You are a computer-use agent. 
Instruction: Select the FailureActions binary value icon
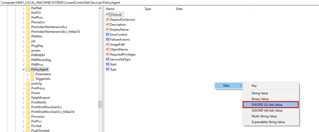tap(107, 40)
